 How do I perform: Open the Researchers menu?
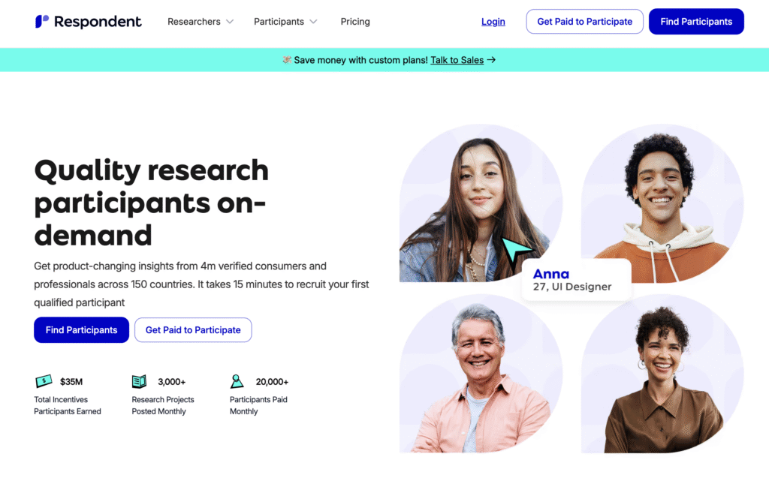pos(194,22)
